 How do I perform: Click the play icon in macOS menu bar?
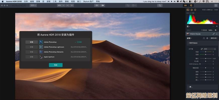point(171,1)
